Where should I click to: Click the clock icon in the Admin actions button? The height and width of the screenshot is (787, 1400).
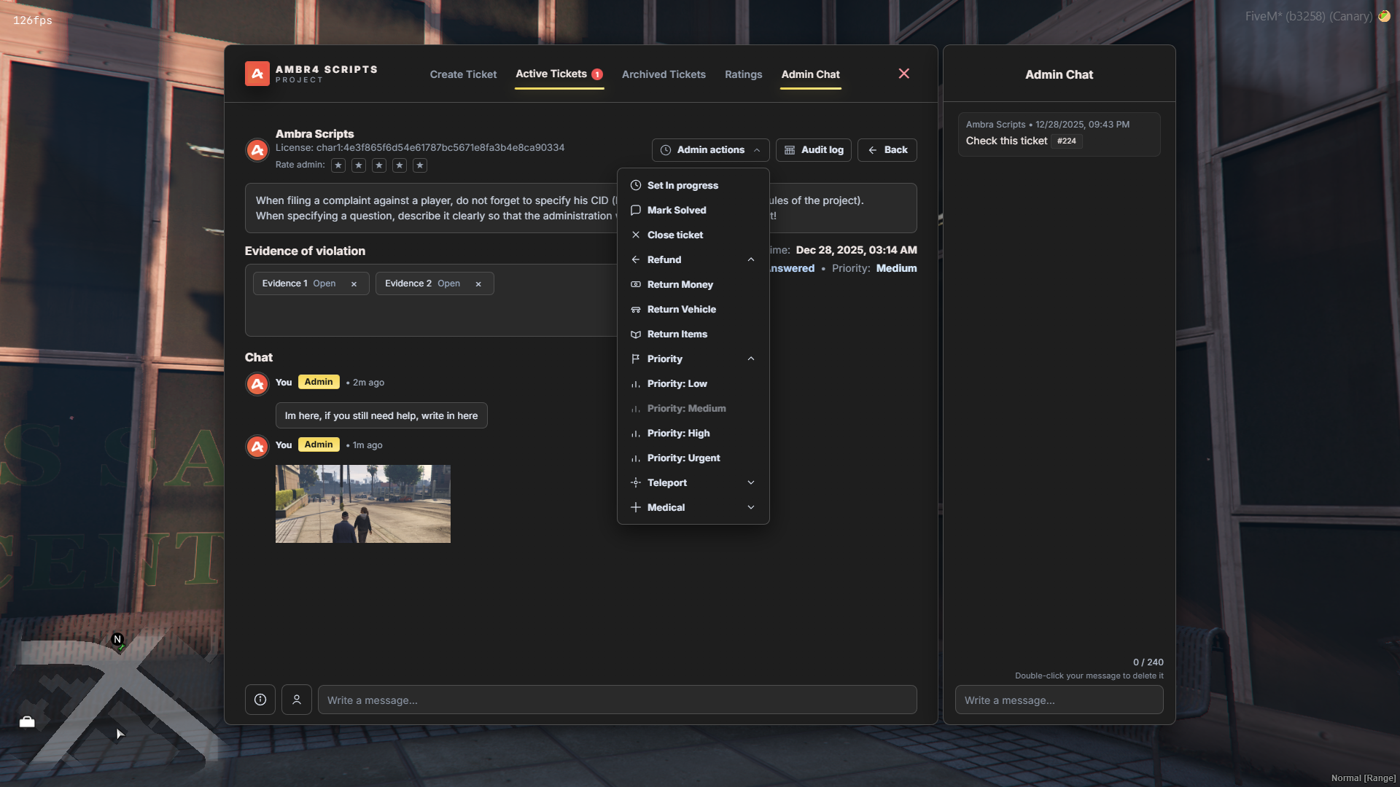pyautogui.click(x=665, y=150)
